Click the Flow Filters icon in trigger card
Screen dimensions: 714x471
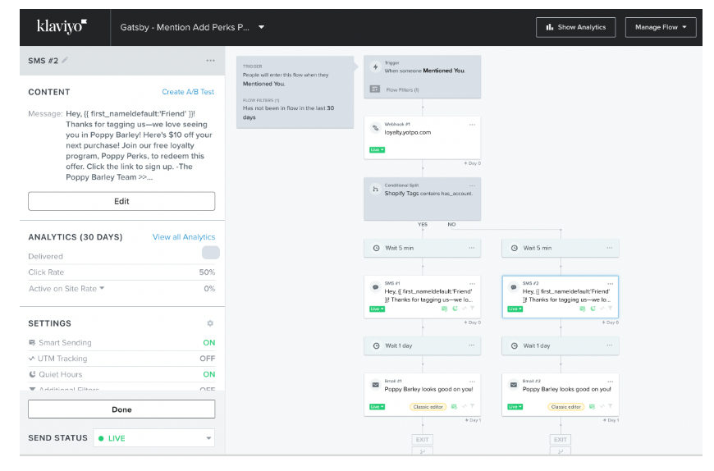point(375,89)
